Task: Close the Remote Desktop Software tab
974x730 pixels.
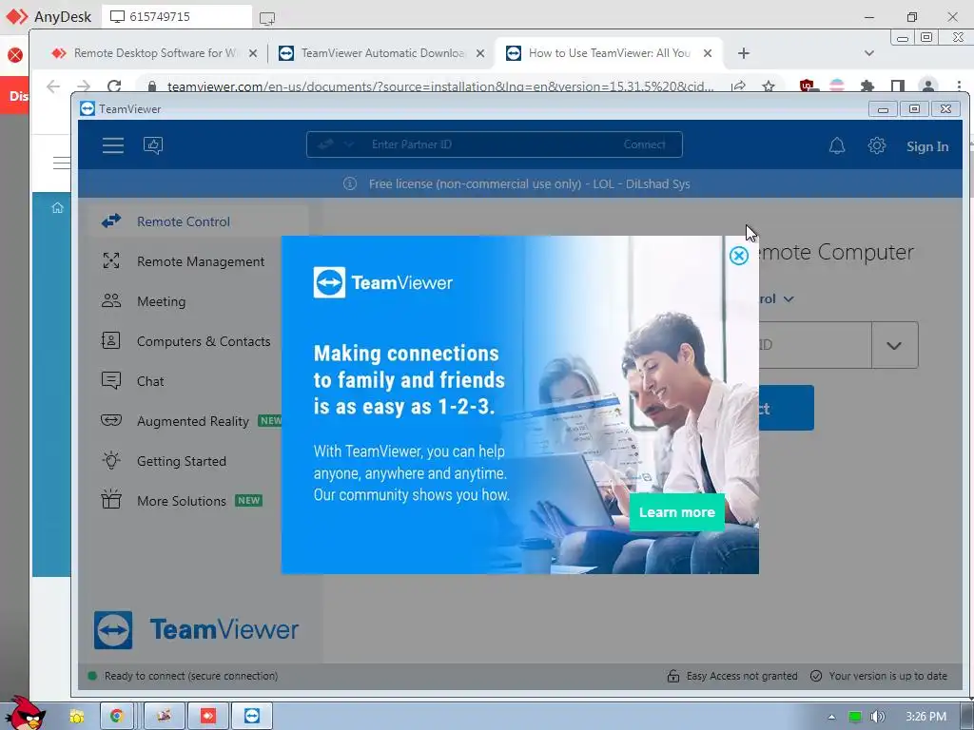Action: 253,53
